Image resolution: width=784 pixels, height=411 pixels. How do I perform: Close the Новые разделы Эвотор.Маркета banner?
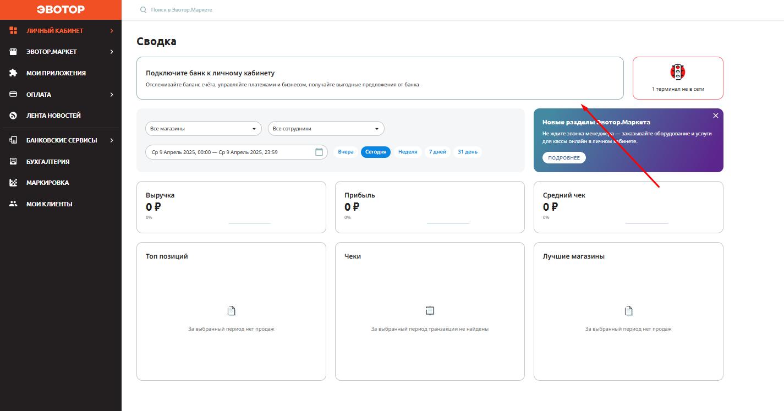[x=716, y=116]
